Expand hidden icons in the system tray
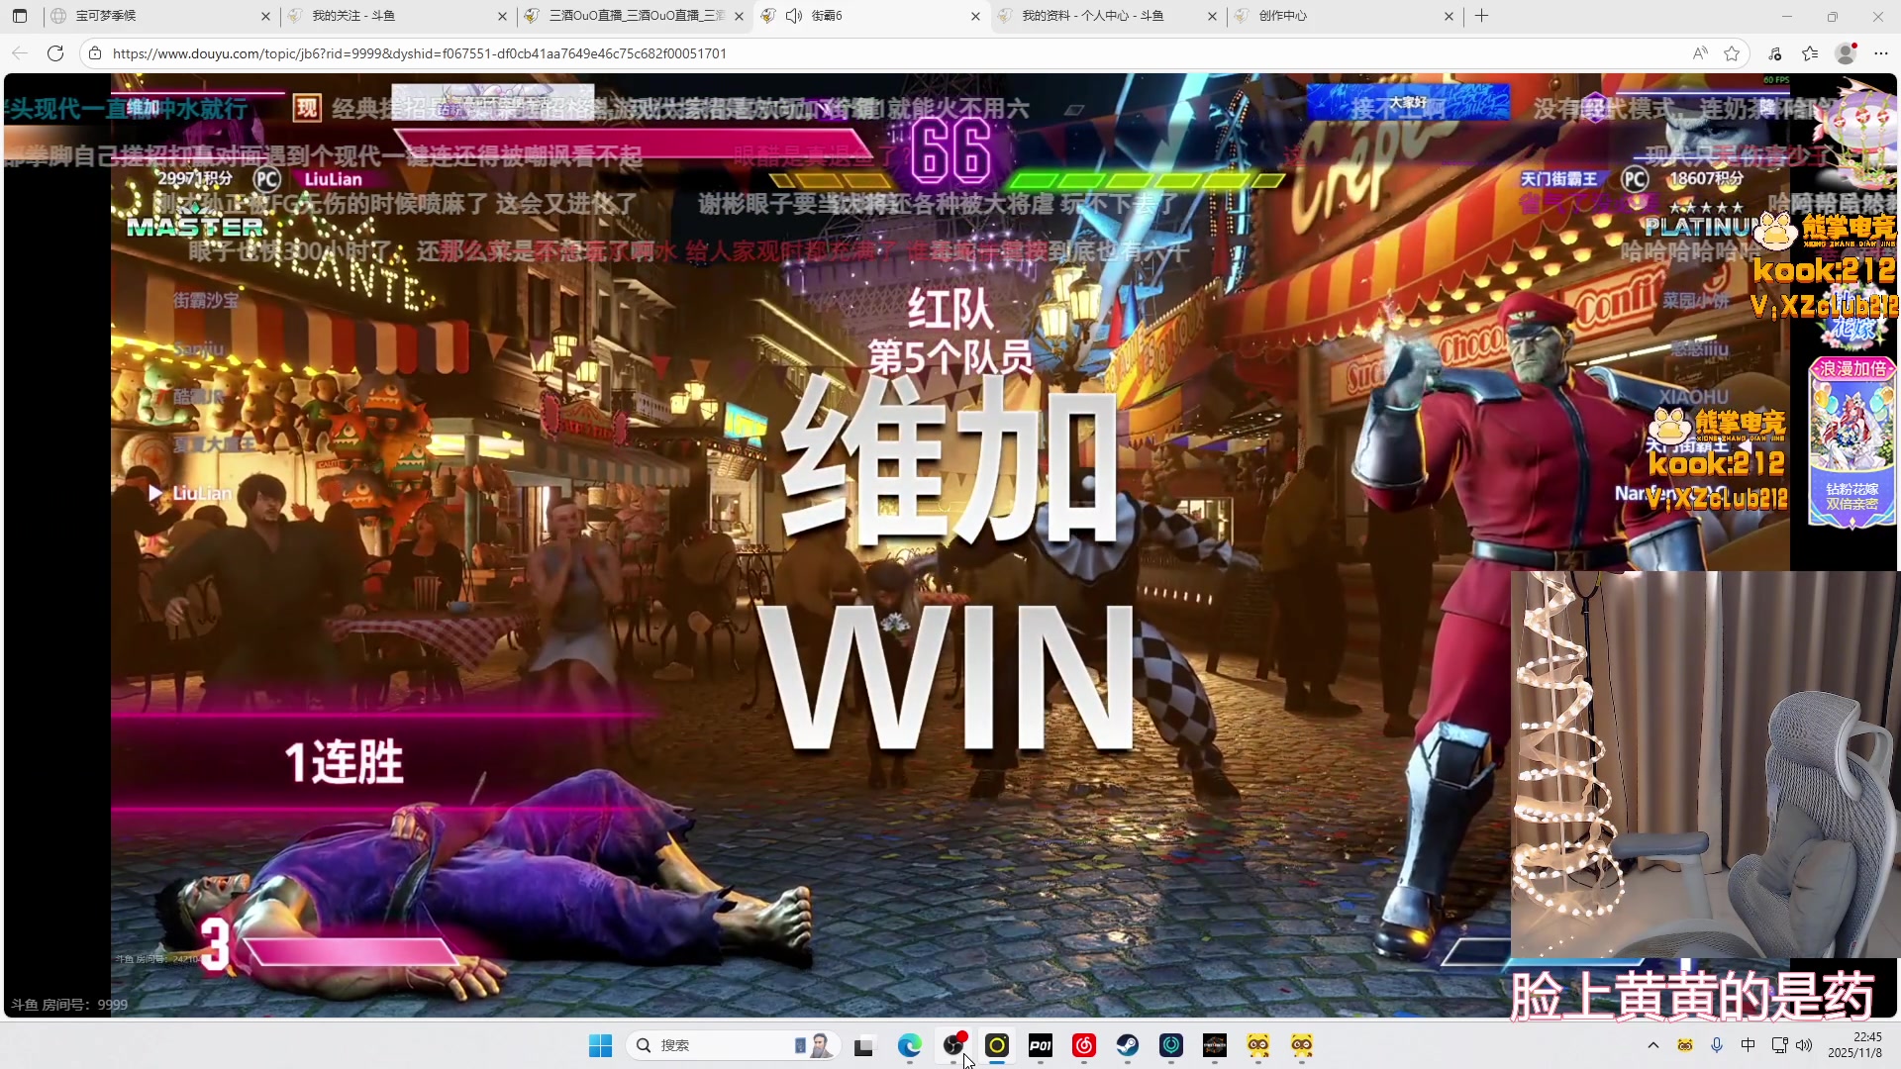The image size is (1901, 1069). pos(1654,1046)
